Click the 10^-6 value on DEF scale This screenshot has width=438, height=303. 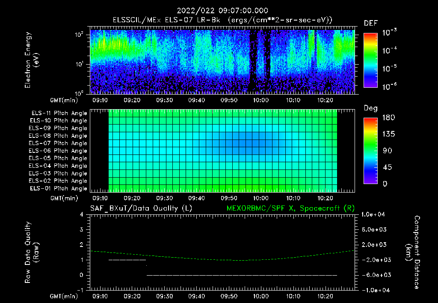tap(389, 86)
